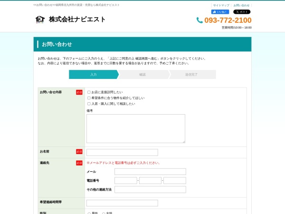
Task: Click the お問い合せ内容 row label
Action: (51, 92)
